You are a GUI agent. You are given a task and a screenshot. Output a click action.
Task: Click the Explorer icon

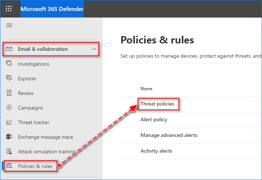(9, 78)
